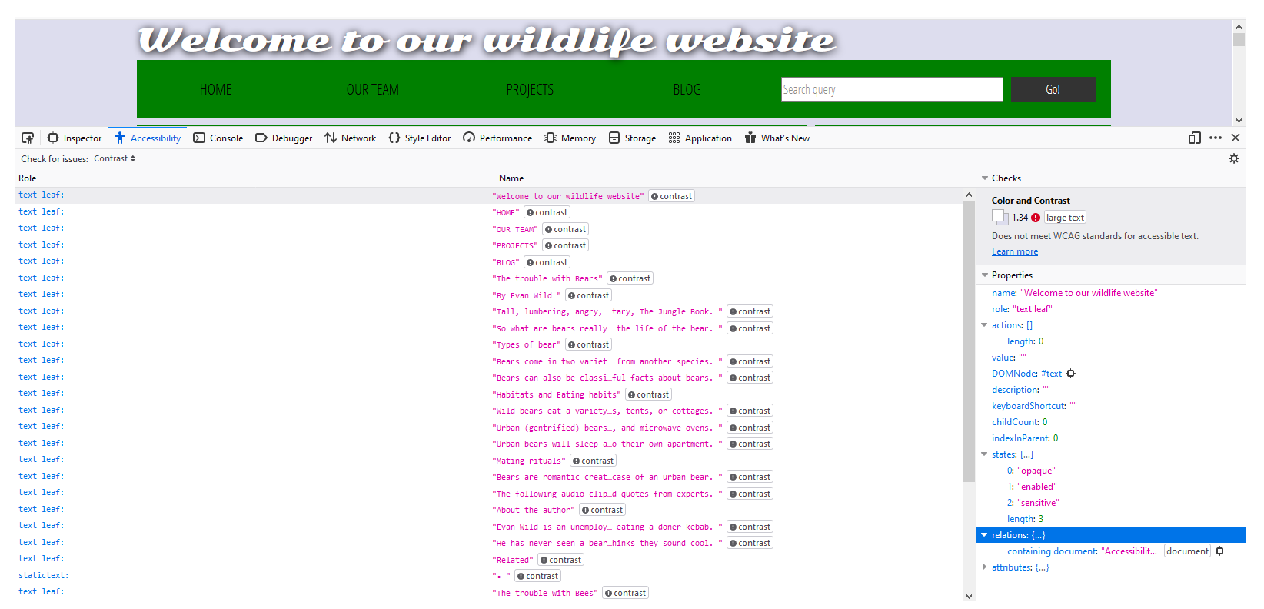
Task: Click the accessibility settings gear icon
Action: coord(1234,158)
